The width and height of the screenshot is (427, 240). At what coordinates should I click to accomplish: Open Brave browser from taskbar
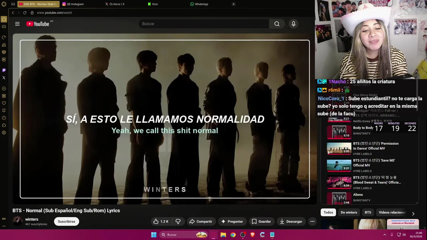pos(253,235)
